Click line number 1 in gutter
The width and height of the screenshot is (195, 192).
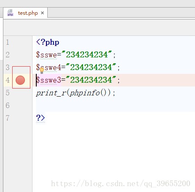tap(8, 42)
